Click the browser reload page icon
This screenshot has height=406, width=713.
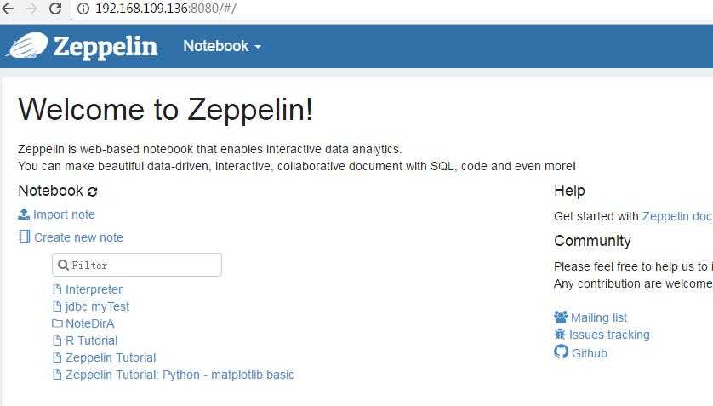(55, 9)
